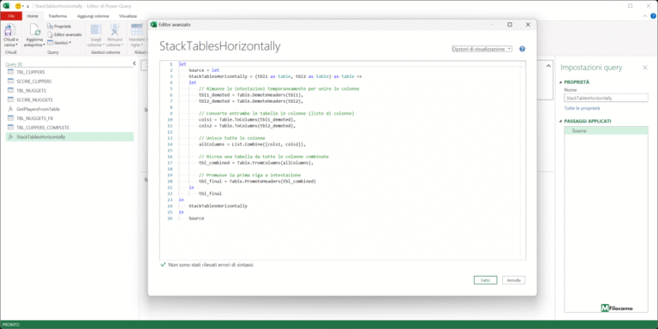Close Impostazioni query pane

pos(645,68)
